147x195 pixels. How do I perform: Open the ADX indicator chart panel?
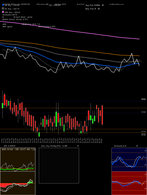point(18,160)
